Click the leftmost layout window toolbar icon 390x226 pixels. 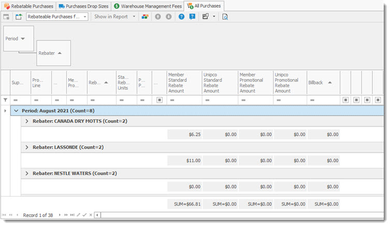click(x=6, y=17)
